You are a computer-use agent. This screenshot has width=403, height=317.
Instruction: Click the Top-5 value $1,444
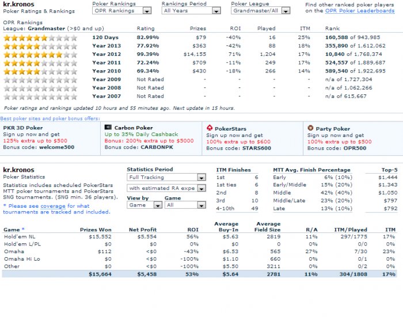[x=388, y=177]
